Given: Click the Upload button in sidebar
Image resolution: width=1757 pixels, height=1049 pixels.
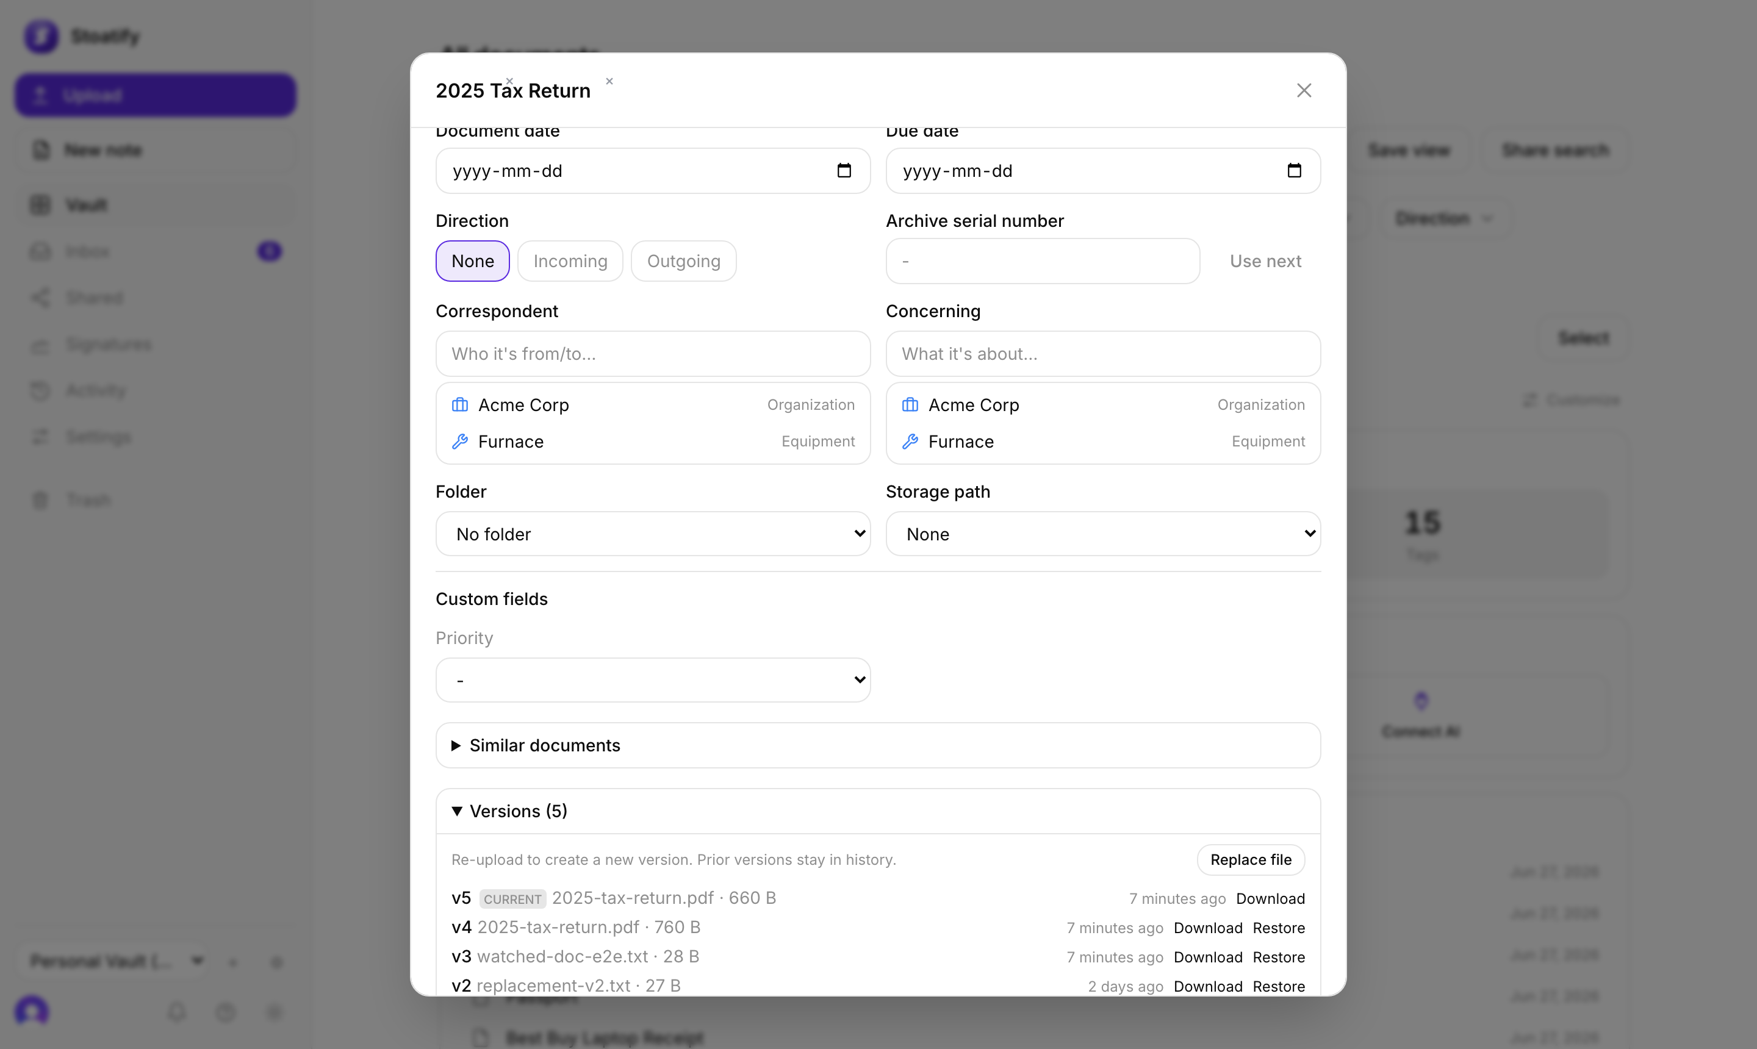Looking at the screenshot, I should [x=156, y=95].
